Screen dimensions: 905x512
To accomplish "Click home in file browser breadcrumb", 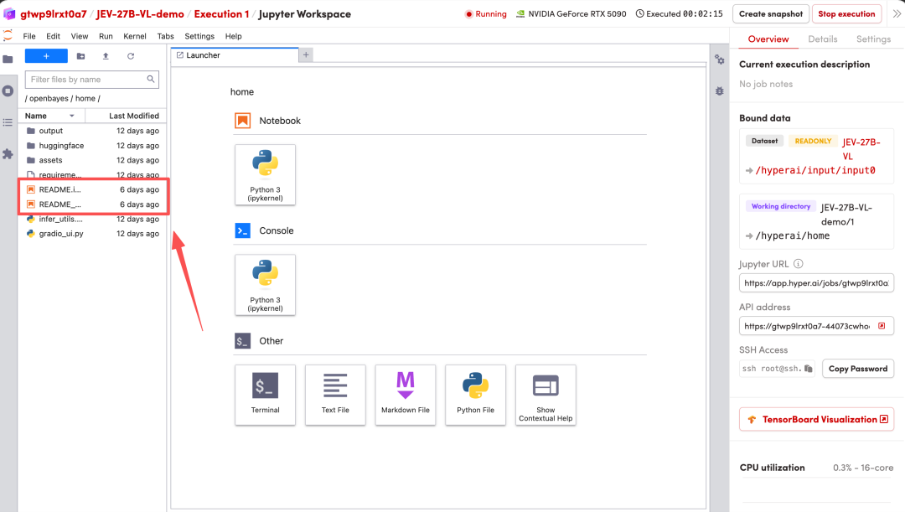I will [85, 98].
